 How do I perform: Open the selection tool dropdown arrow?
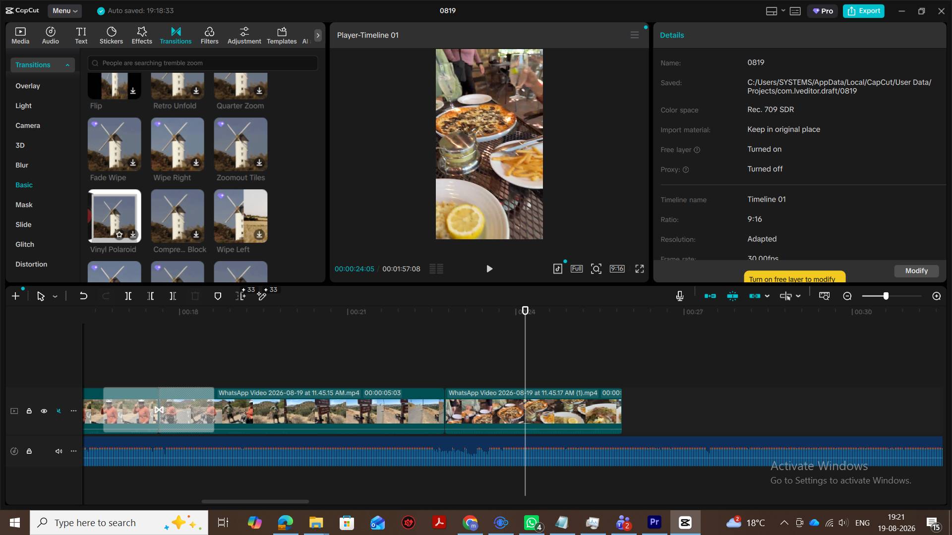point(55,297)
